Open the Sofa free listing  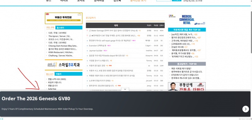(x=52, y=89)
